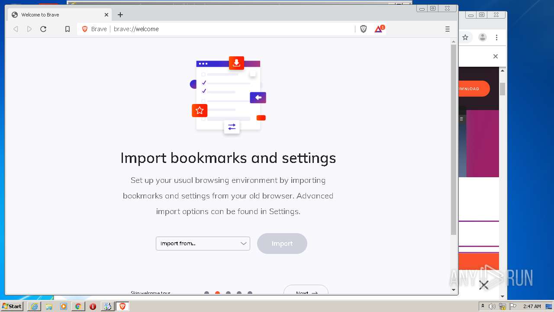The image size is (554, 312).
Task: Click the Action Center flag icon
Action: click(x=513, y=306)
